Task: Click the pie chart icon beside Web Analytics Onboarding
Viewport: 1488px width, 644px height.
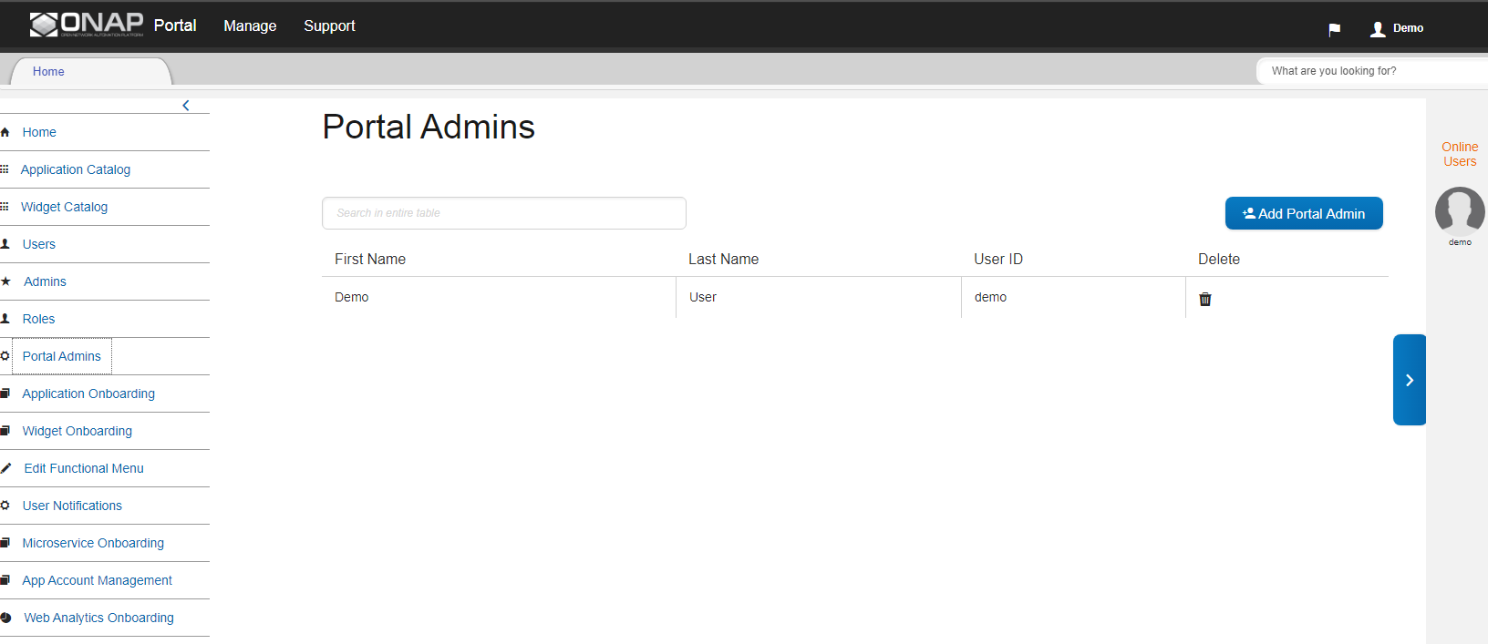Action: coord(5,618)
